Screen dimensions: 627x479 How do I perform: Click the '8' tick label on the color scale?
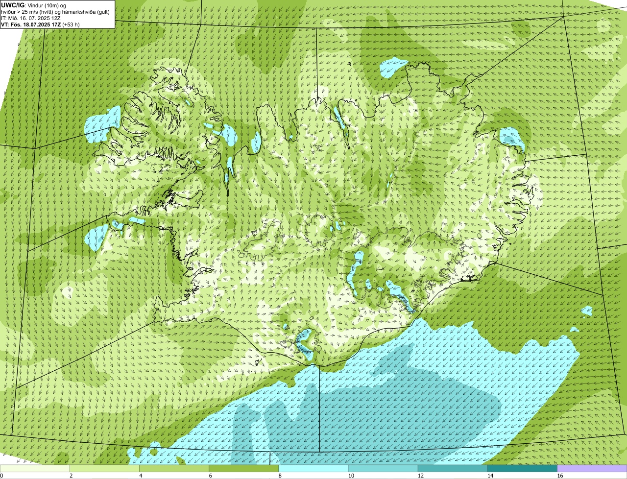(280, 476)
